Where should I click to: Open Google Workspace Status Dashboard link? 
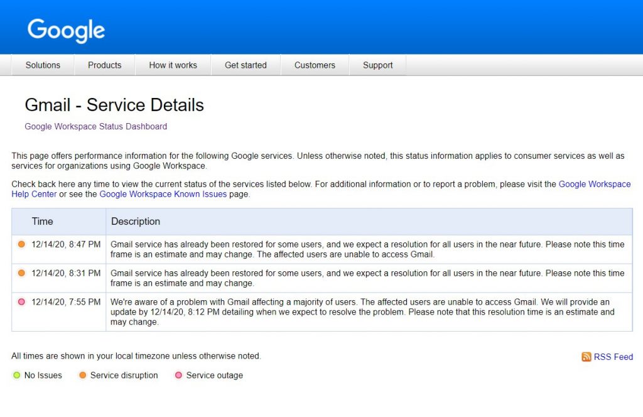pos(96,126)
